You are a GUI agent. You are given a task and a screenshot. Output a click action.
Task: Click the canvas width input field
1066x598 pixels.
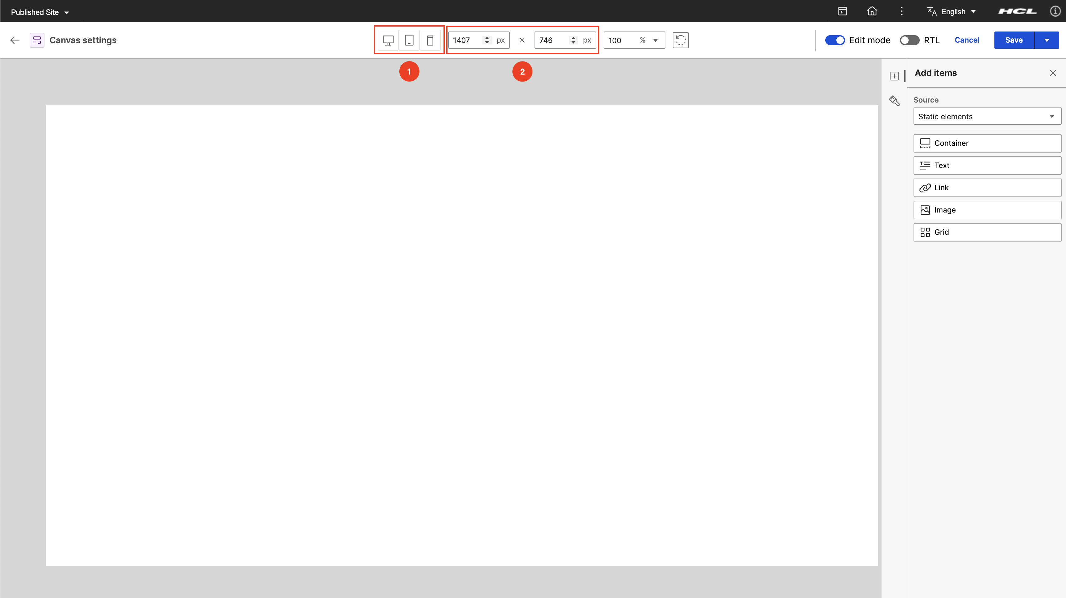[x=465, y=40]
